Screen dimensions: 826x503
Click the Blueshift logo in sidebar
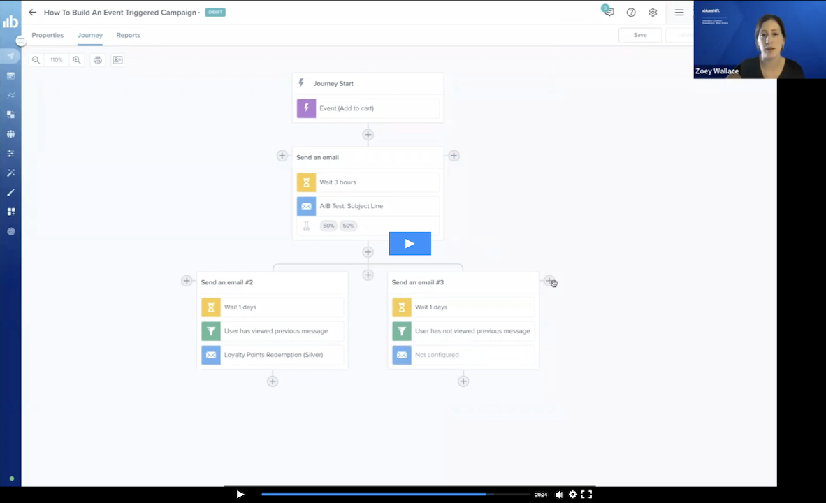[10, 21]
